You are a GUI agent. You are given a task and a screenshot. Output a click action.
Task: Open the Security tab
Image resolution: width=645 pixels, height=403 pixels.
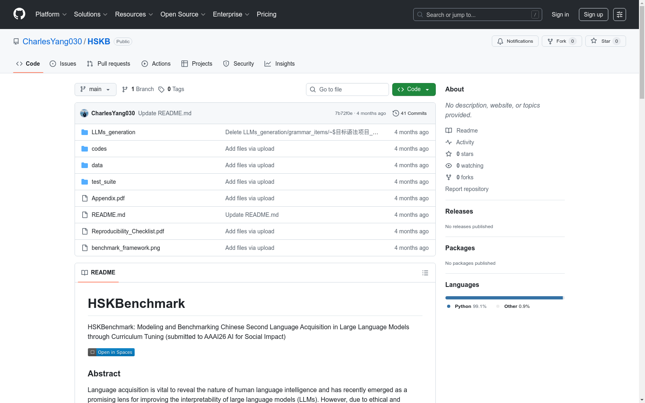click(239, 64)
